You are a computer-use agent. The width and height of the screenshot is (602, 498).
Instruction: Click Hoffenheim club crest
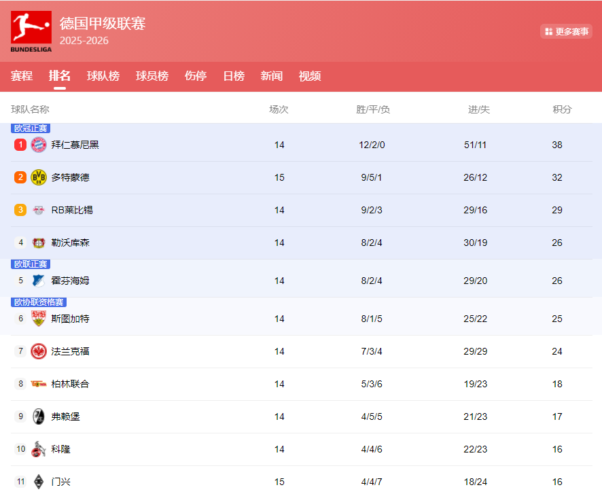coord(39,281)
